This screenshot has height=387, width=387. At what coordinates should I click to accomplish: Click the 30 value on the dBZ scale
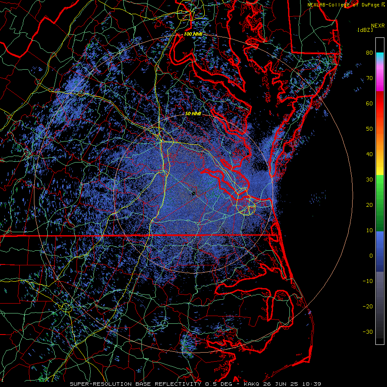pos(369,180)
